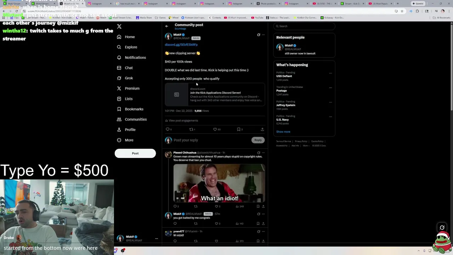Click Show more under What's happening
This screenshot has width=453, height=255.
(283, 132)
